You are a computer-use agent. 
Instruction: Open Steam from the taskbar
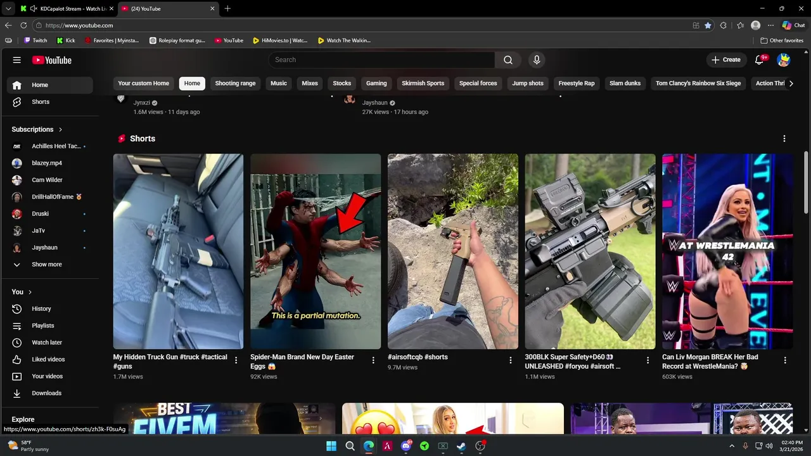pos(461,446)
